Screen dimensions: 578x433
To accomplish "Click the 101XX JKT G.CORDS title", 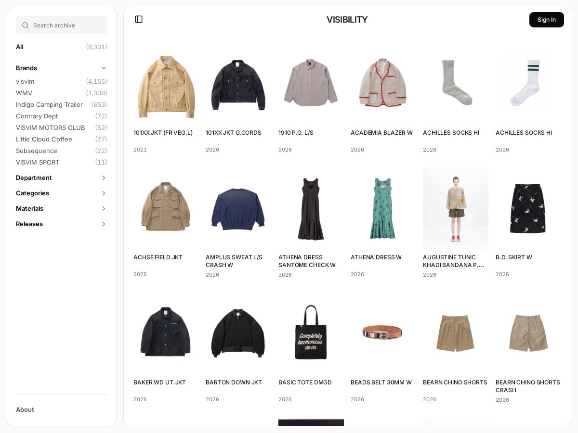I will (234, 133).
